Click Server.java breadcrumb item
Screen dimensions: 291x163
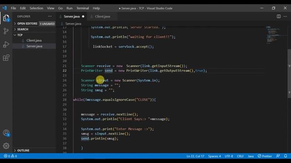[73, 24]
